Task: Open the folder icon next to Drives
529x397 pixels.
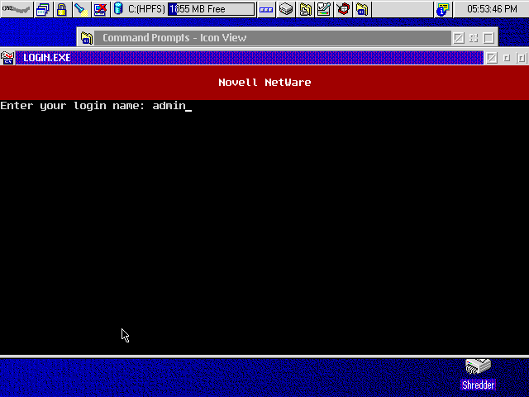Action: coord(306,9)
